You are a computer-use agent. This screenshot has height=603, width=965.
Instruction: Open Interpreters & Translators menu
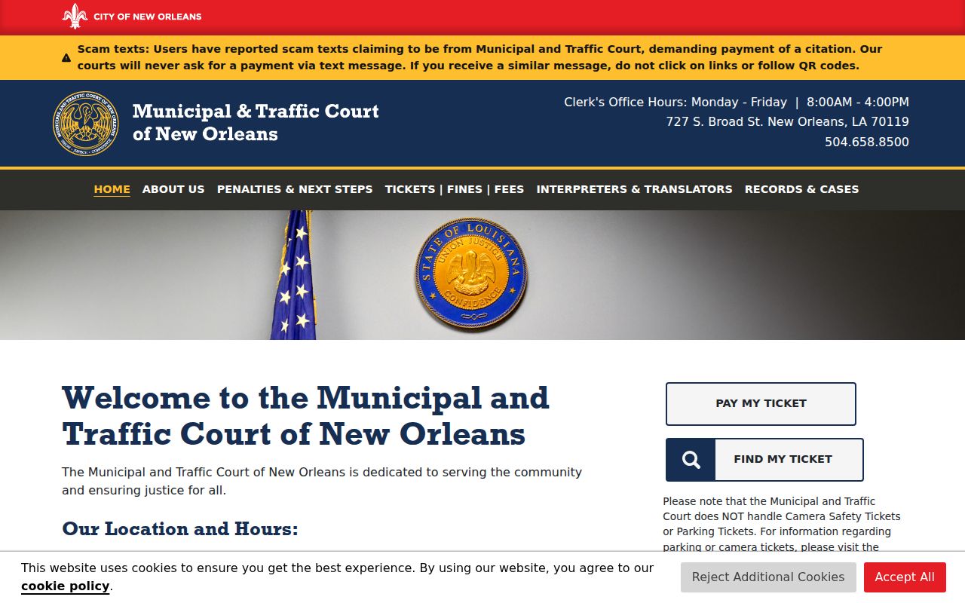tap(634, 189)
